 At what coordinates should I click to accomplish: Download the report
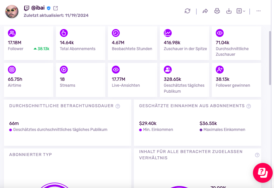click(229, 11)
